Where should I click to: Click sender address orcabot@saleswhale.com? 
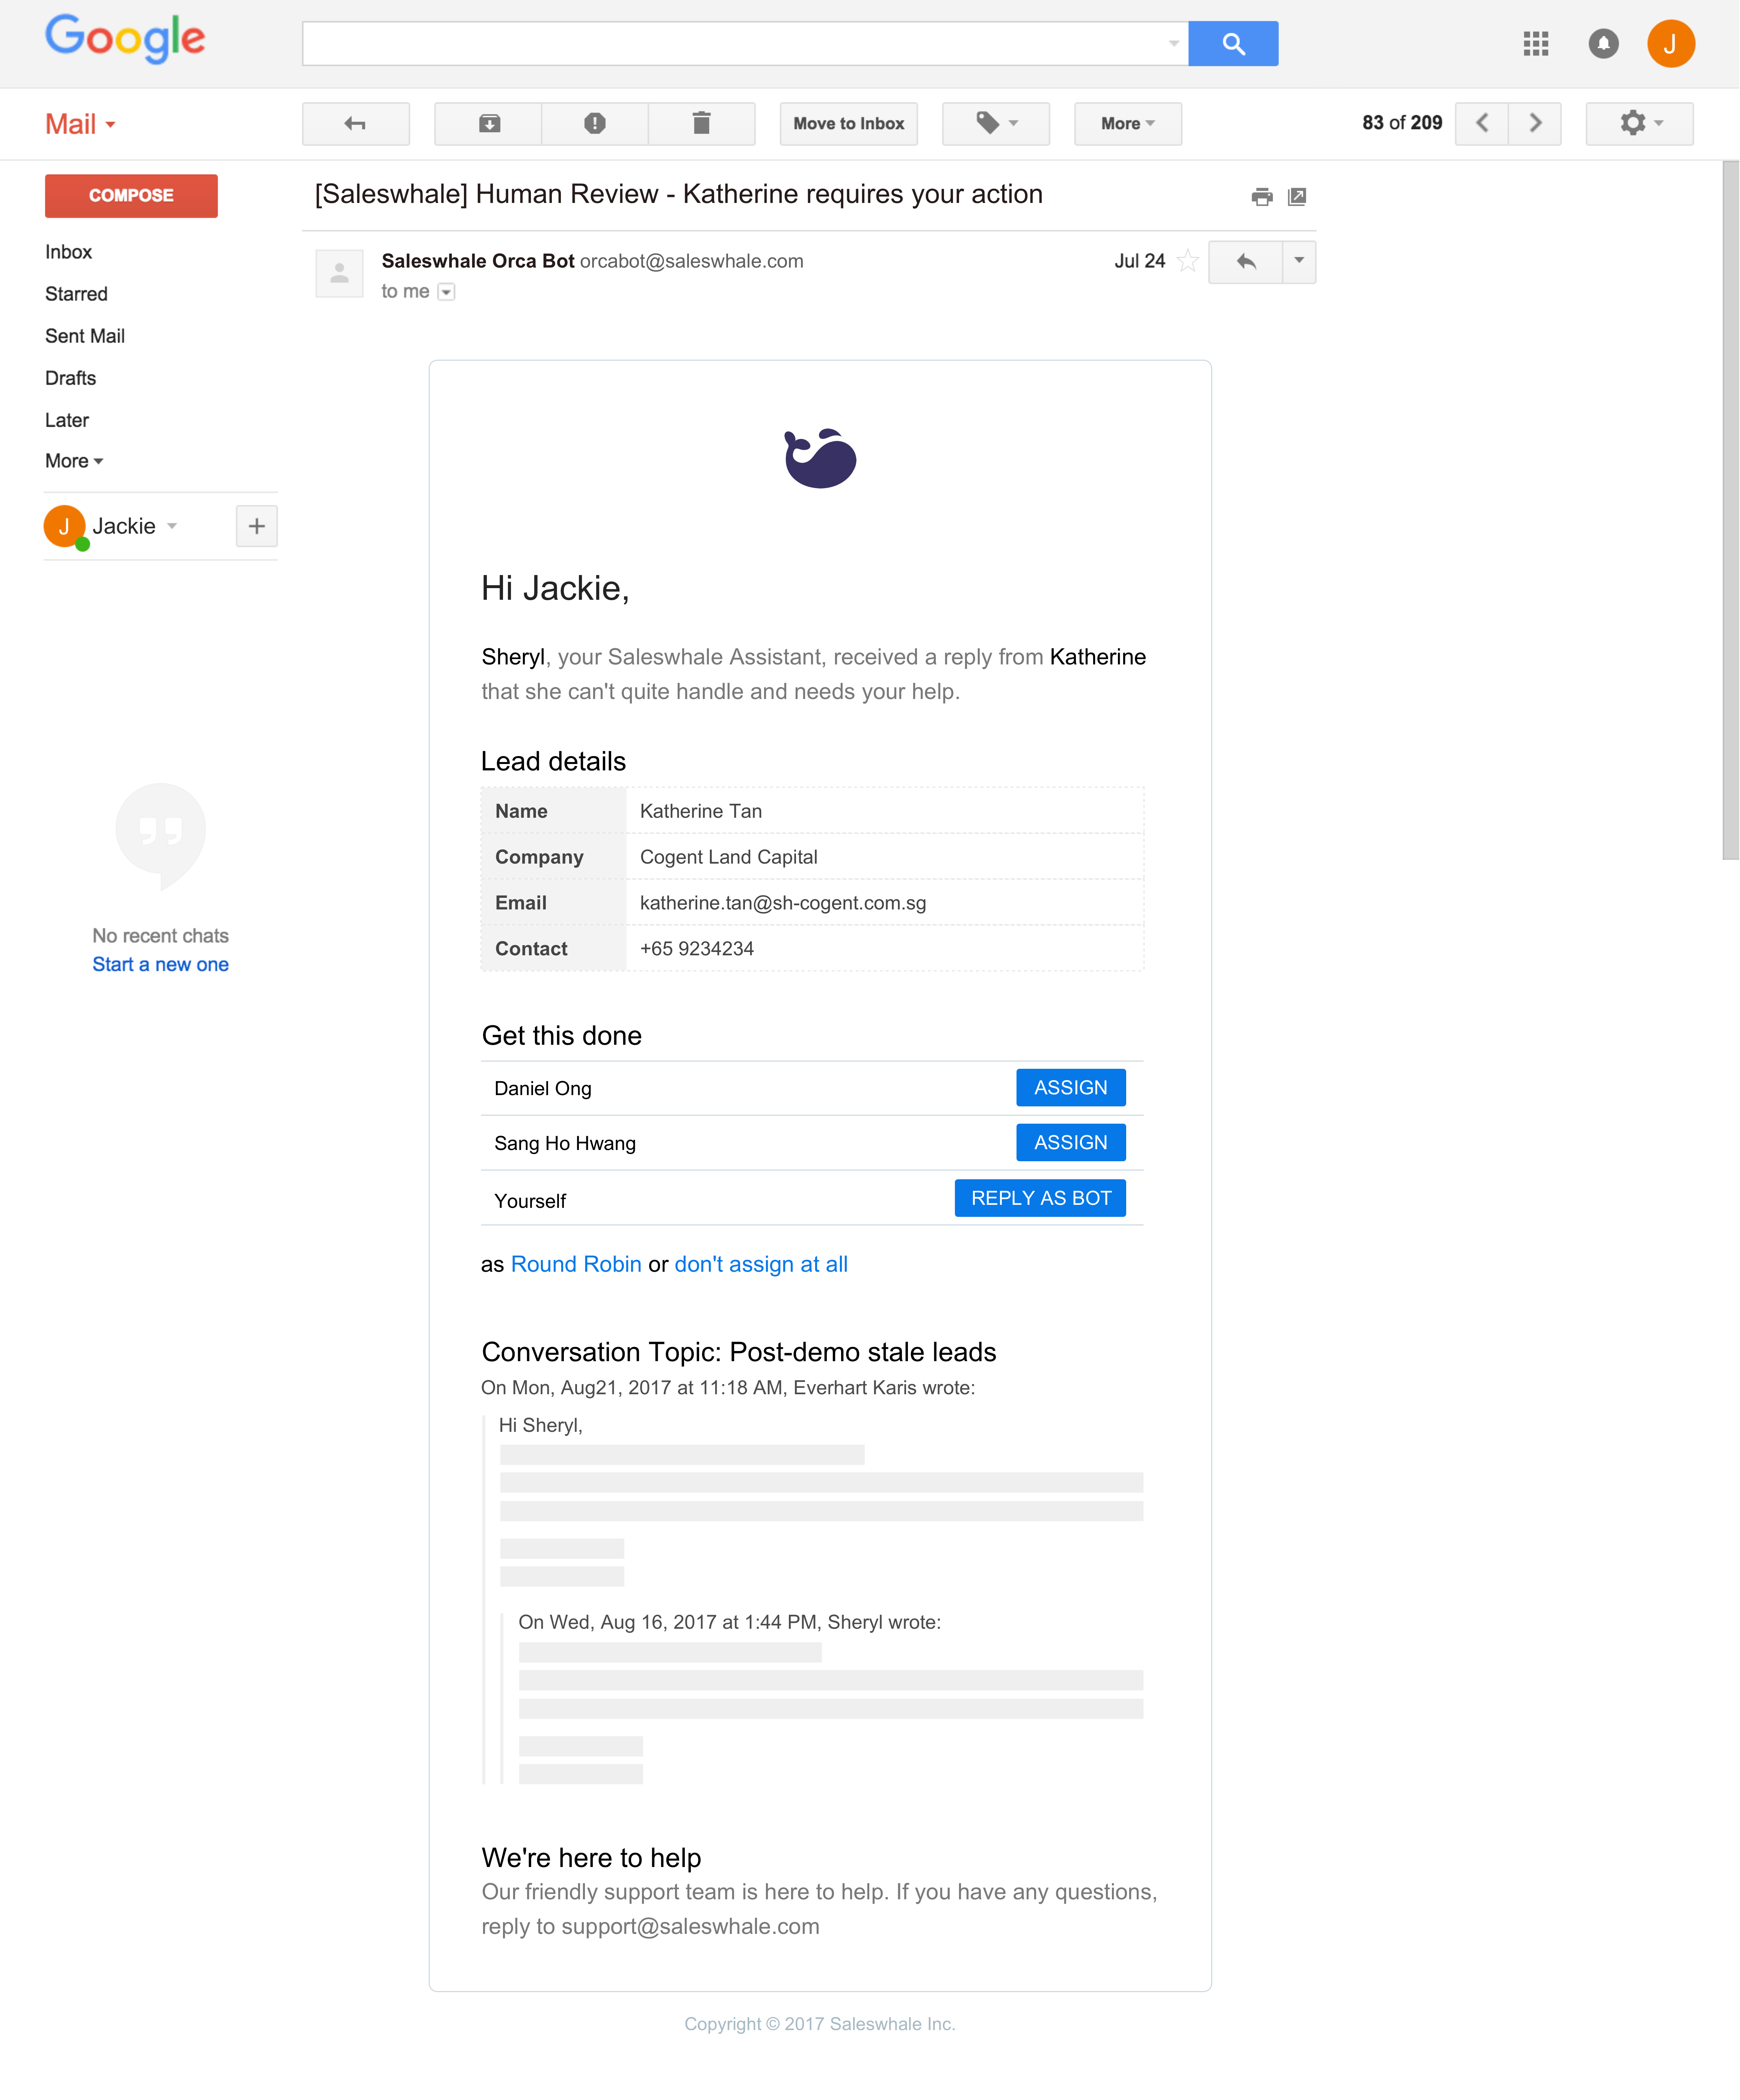[x=692, y=261]
